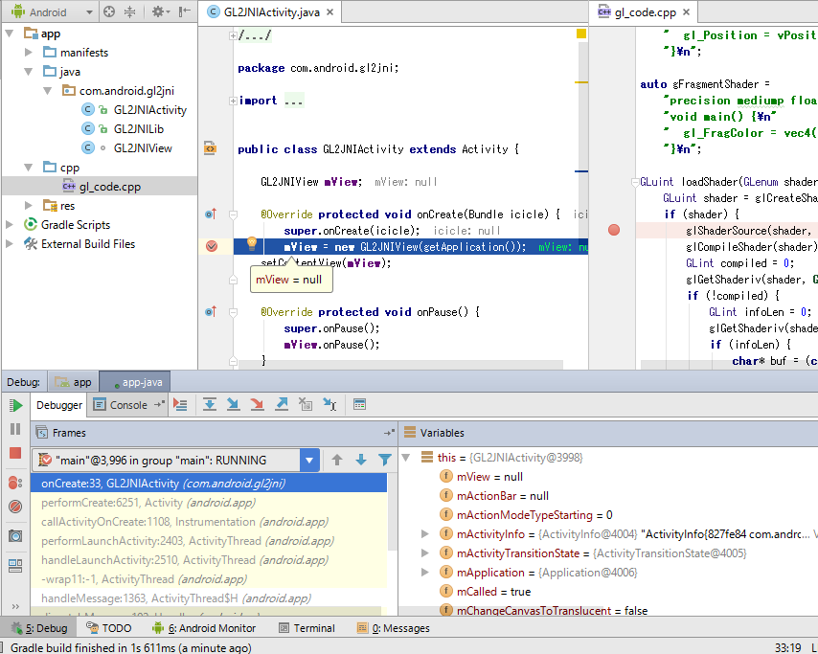The height and width of the screenshot is (654, 818).
Task: Open the Terminal tool window
Action: coord(307,628)
